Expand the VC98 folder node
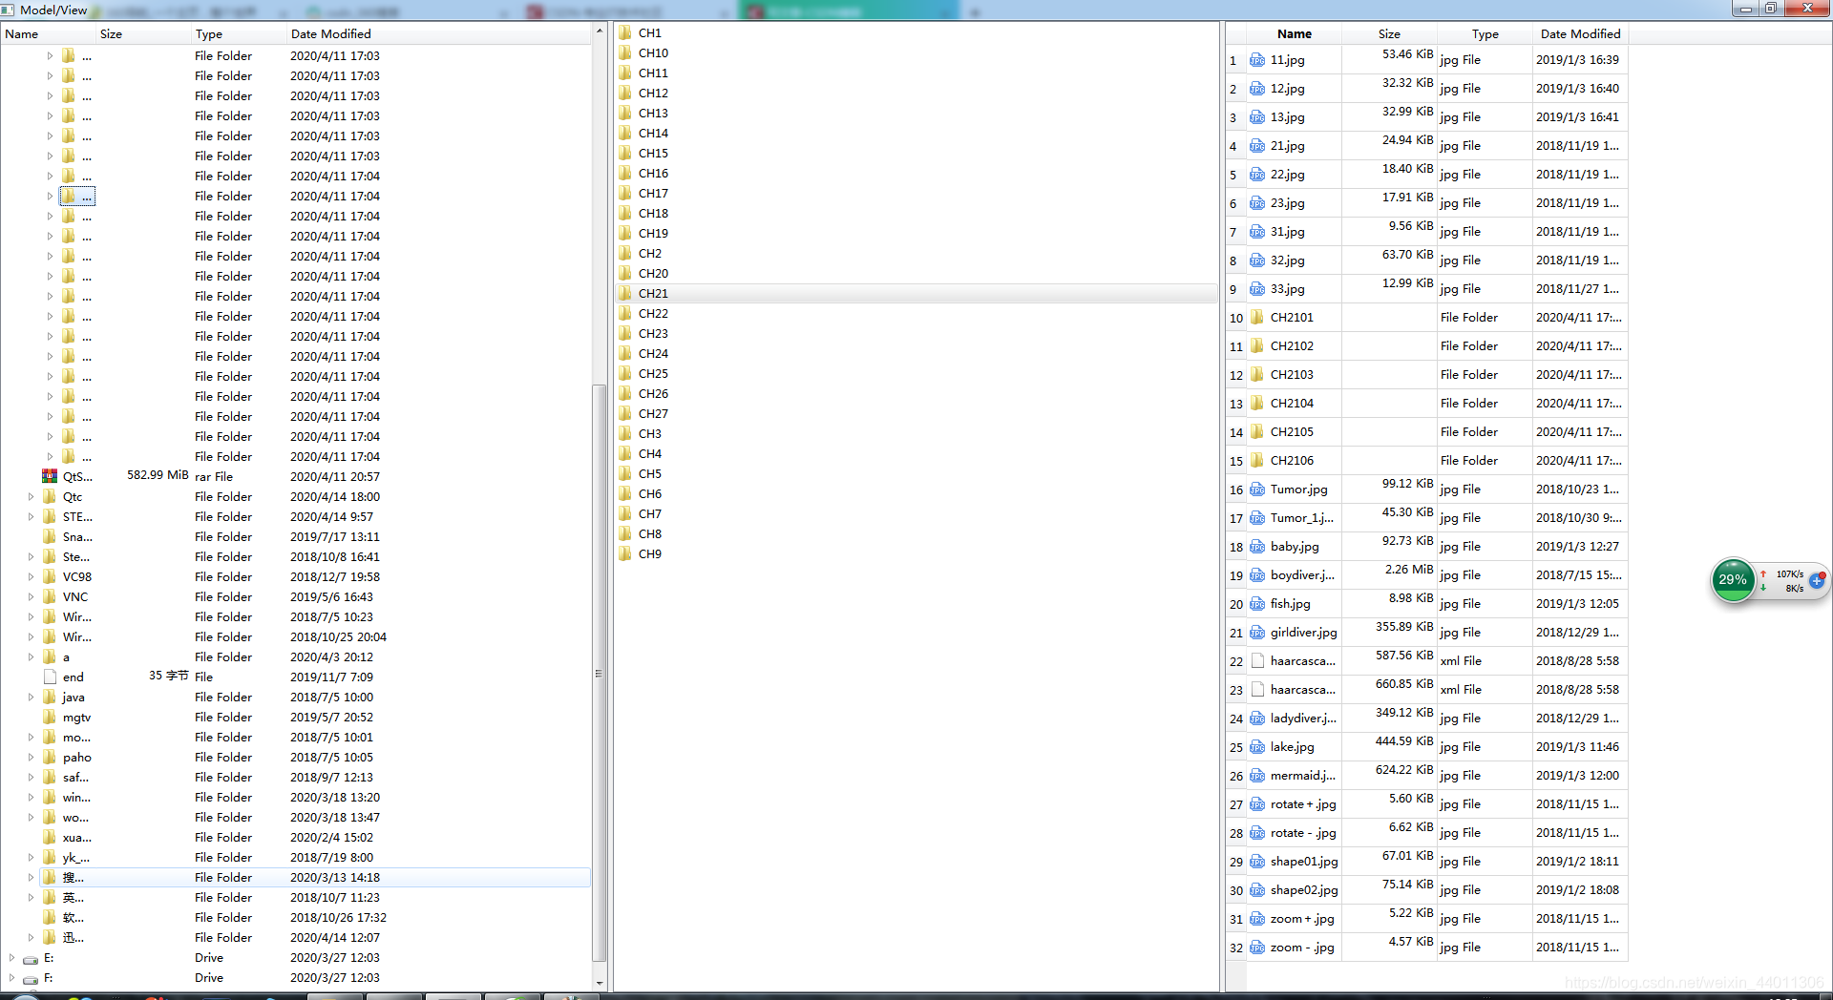The image size is (1833, 1000). click(x=31, y=576)
